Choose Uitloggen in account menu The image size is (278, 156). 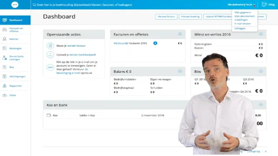click(x=240, y=28)
